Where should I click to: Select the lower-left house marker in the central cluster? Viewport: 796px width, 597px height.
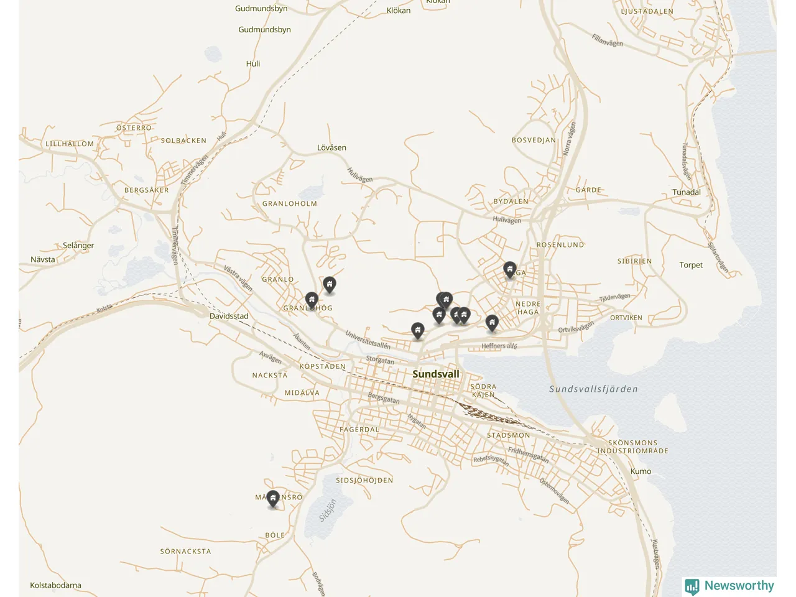(x=439, y=315)
